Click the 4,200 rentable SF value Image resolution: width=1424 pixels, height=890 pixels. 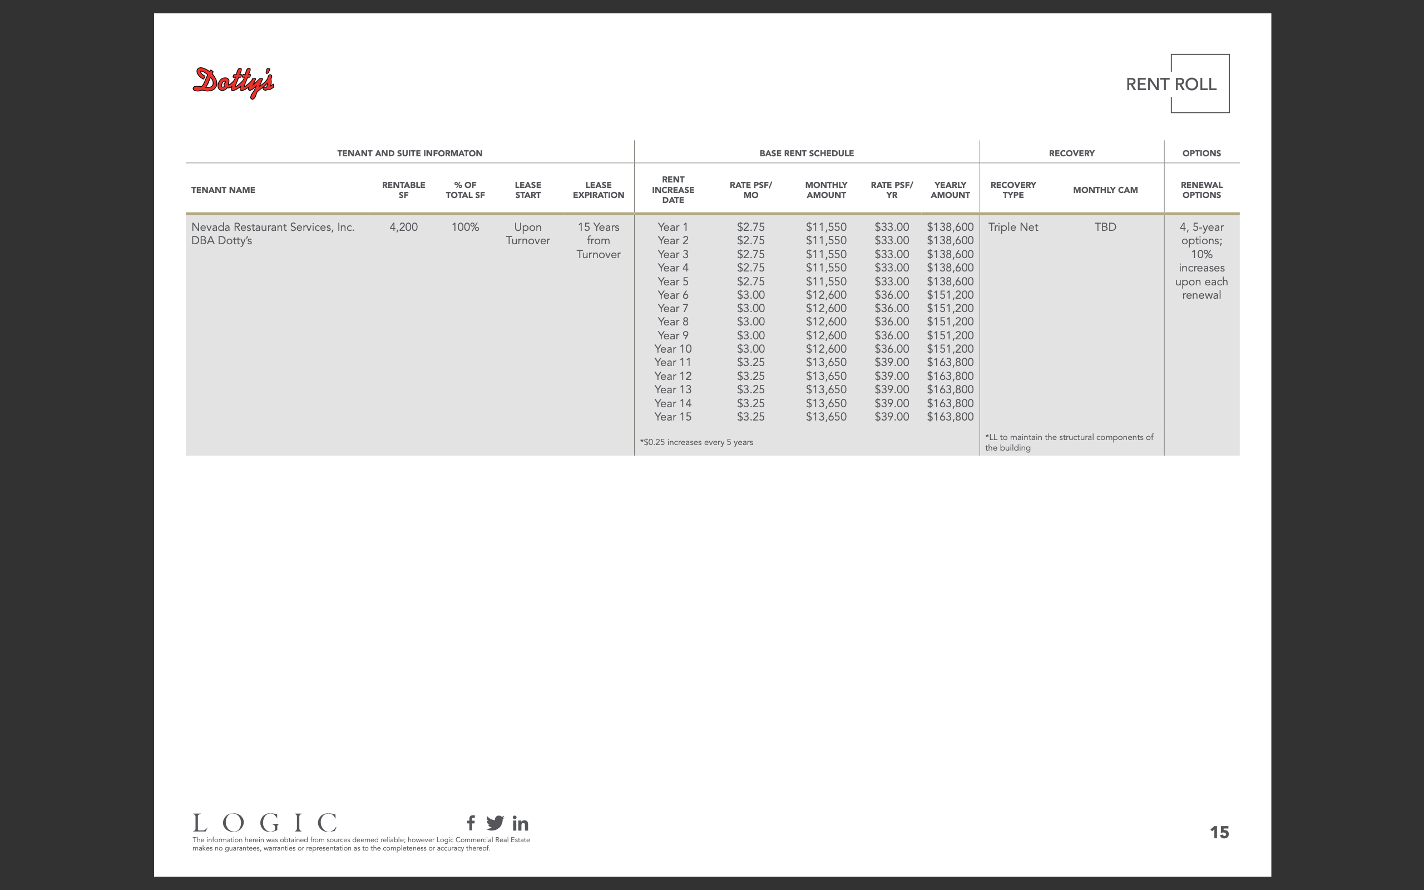click(x=403, y=227)
